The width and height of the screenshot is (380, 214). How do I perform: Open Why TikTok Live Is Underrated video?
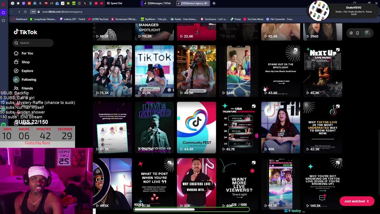click(323, 128)
